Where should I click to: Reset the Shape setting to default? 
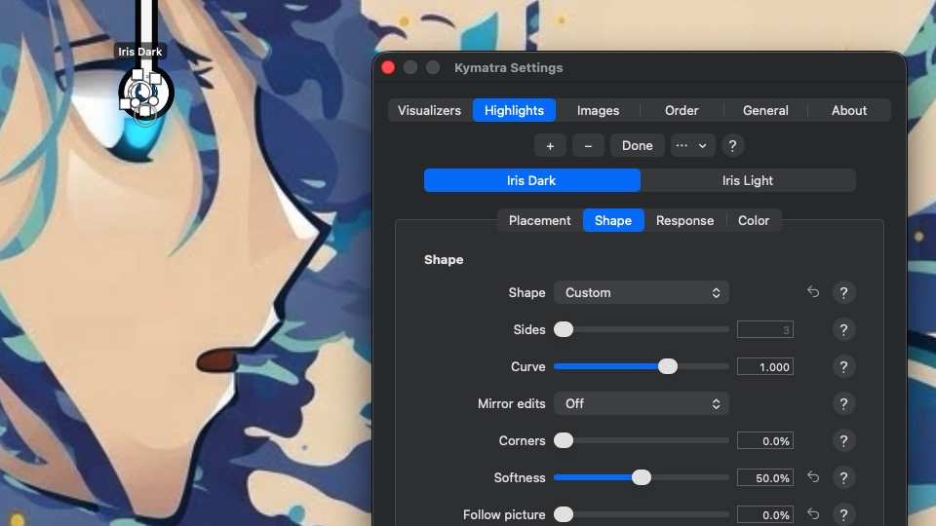tap(813, 292)
